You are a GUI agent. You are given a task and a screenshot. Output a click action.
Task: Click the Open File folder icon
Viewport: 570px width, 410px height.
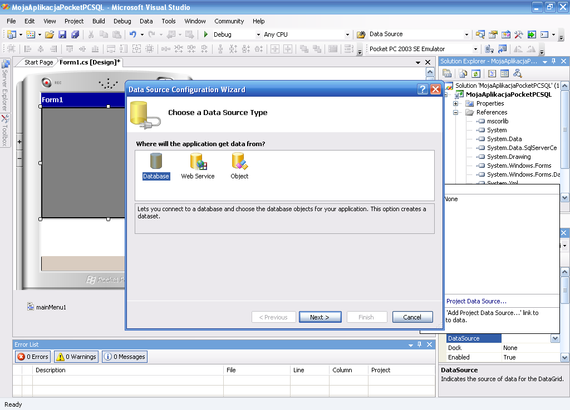click(x=50, y=34)
